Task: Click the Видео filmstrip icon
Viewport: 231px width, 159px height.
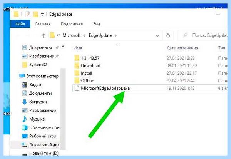Action: (25, 85)
